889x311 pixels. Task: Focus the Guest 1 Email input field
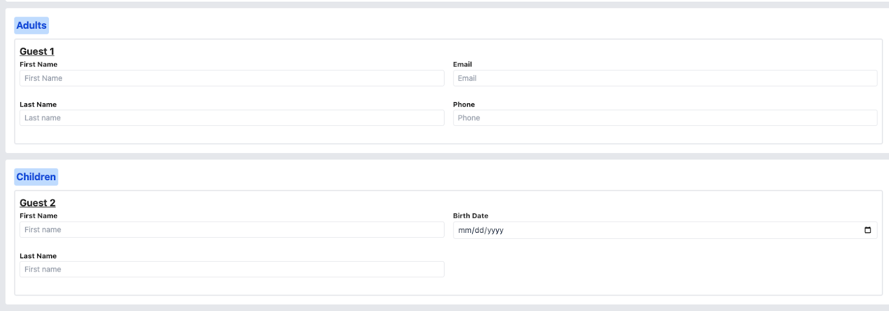665,78
